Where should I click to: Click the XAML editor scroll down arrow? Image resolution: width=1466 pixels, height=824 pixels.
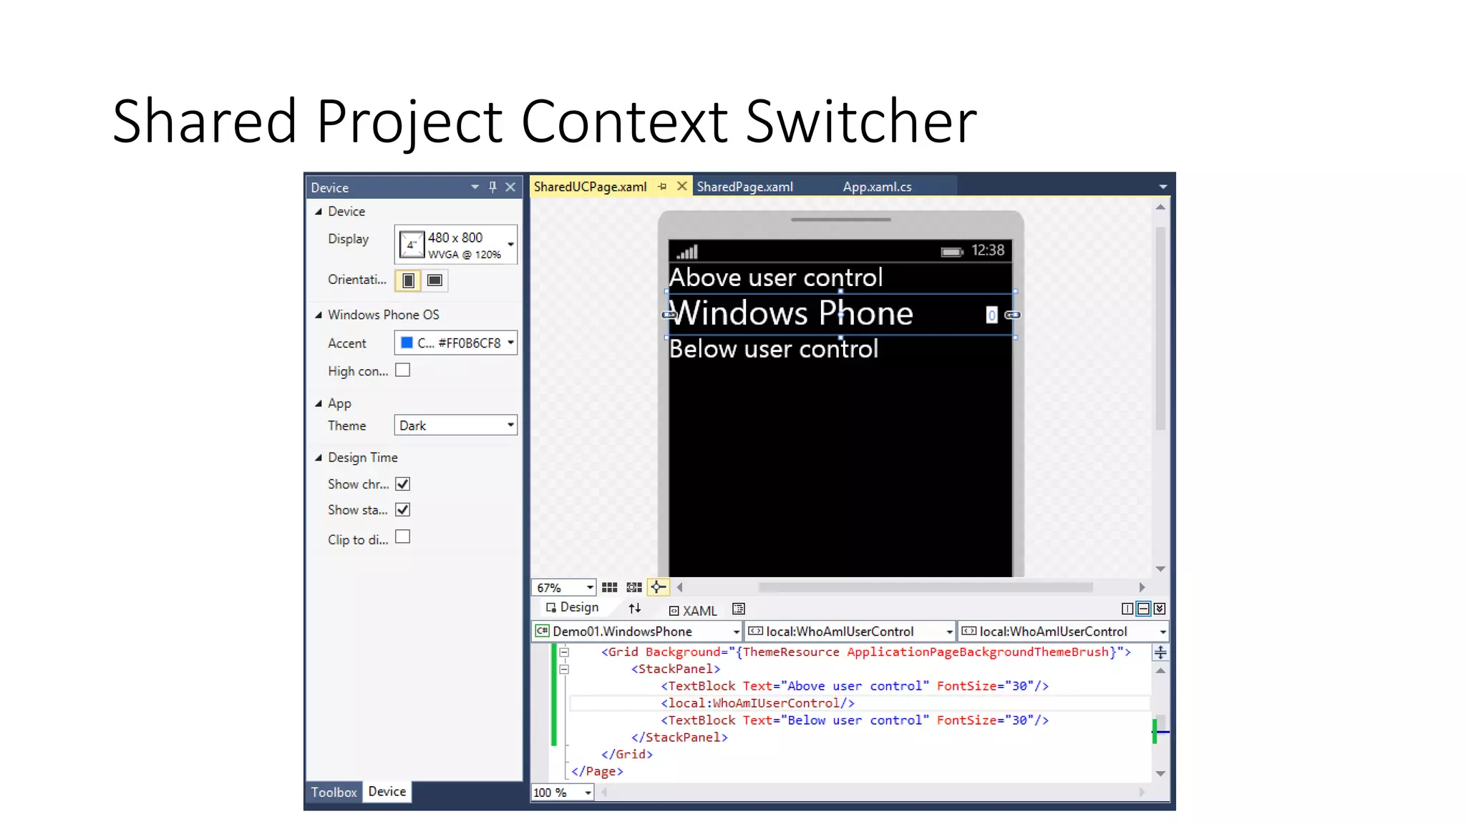point(1160,773)
